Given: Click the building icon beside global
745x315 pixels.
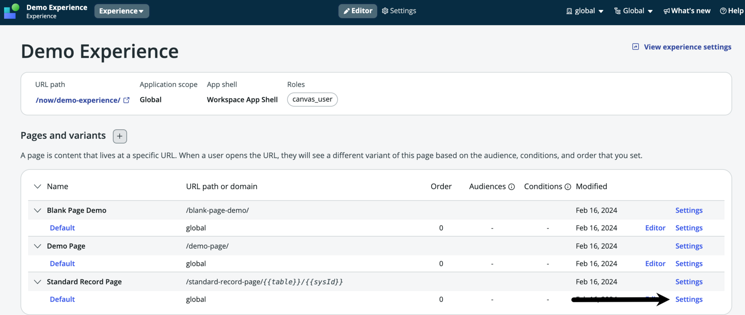Looking at the screenshot, I should pyautogui.click(x=569, y=11).
